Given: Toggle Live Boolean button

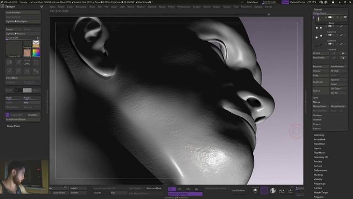Looking at the screenshot, I should (238, 191).
